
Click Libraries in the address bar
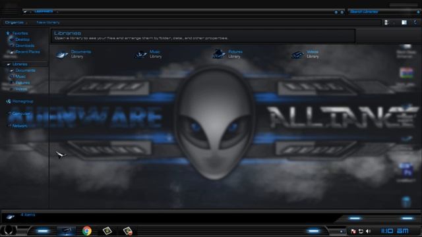pyautogui.click(x=44, y=12)
